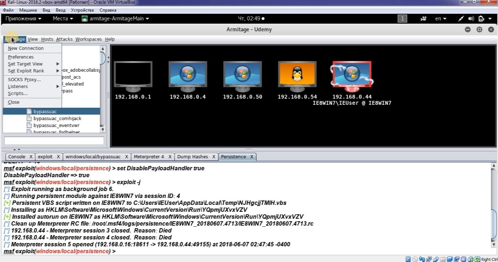Click the screen recorder icon in top bar
Viewport: 498px width, 262px height.
[x=424, y=19]
